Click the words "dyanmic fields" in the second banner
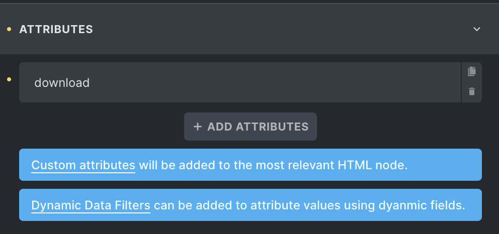Viewport: 499px width, 234px height. (x=422, y=205)
